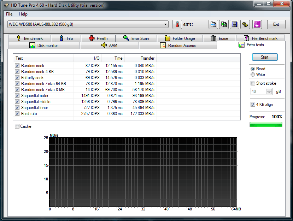Open the Folder Usage tab
This screenshot has width=293, height=221.
[180, 38]
